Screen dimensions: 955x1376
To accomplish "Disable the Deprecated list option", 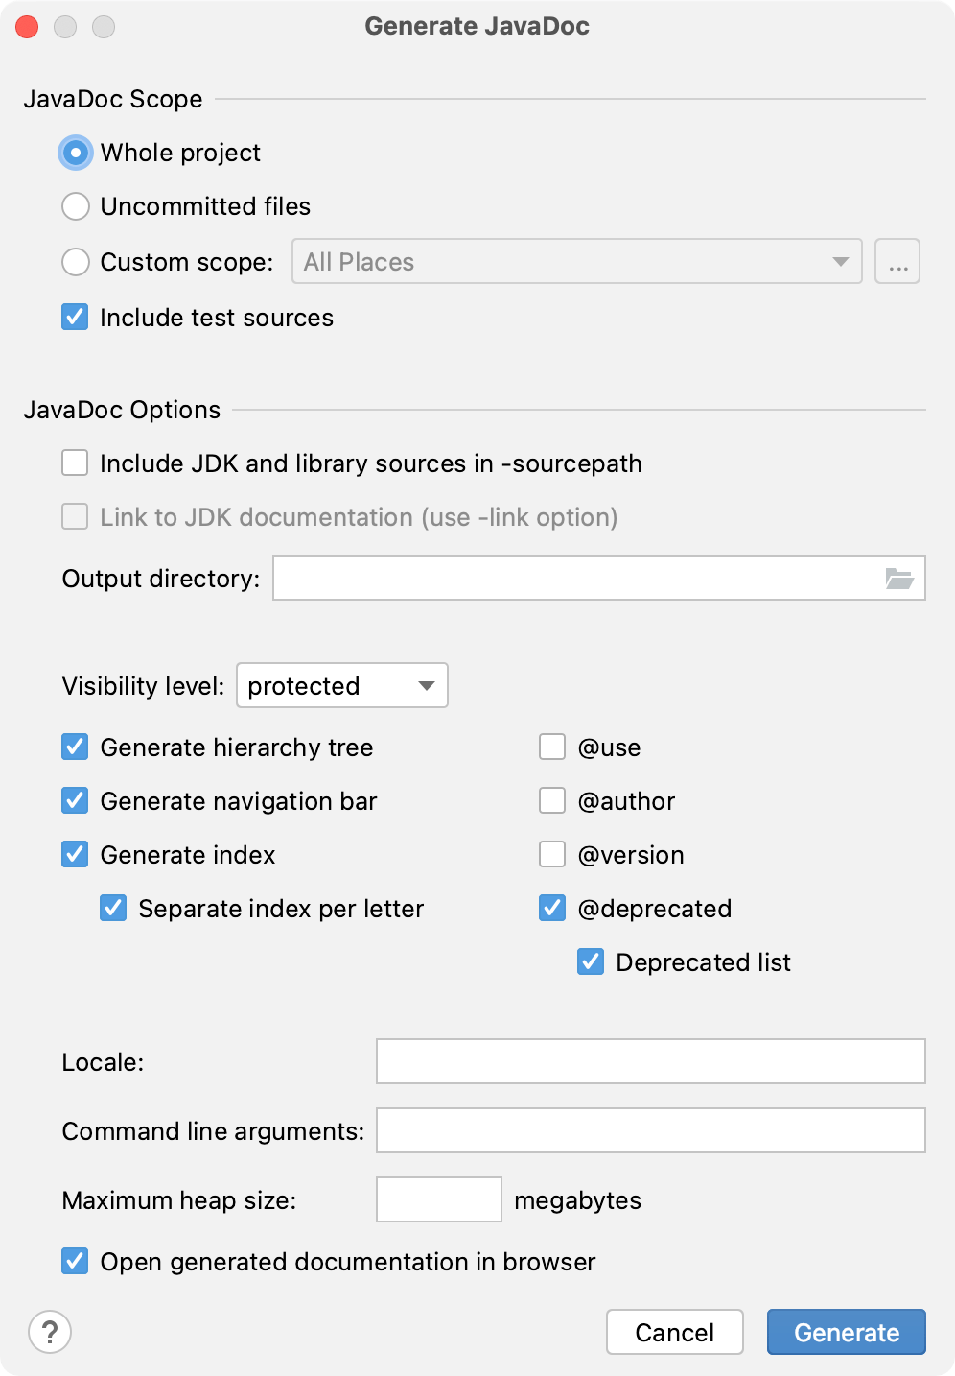I will (589, 961).
